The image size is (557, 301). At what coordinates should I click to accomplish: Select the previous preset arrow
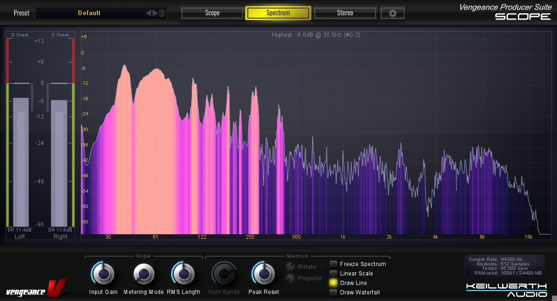click(x=148, y=13)
